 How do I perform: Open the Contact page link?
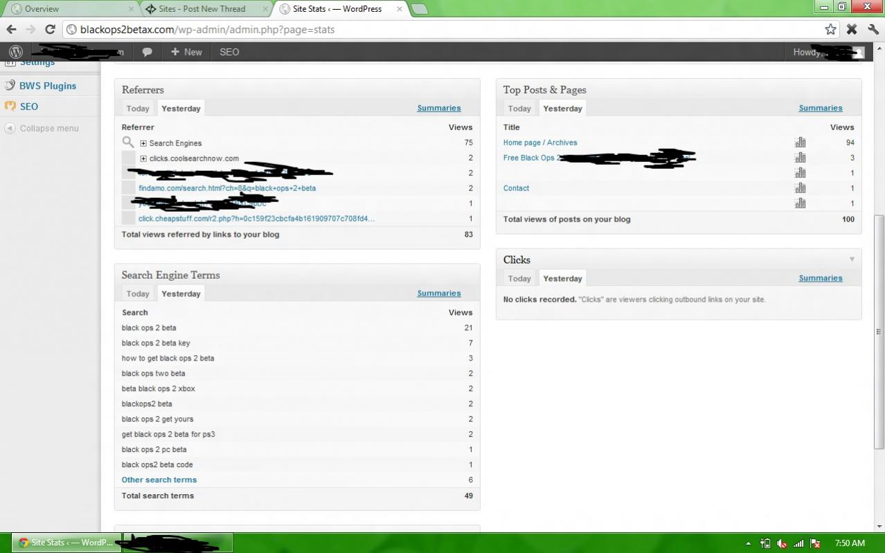[x=516, y=188]
